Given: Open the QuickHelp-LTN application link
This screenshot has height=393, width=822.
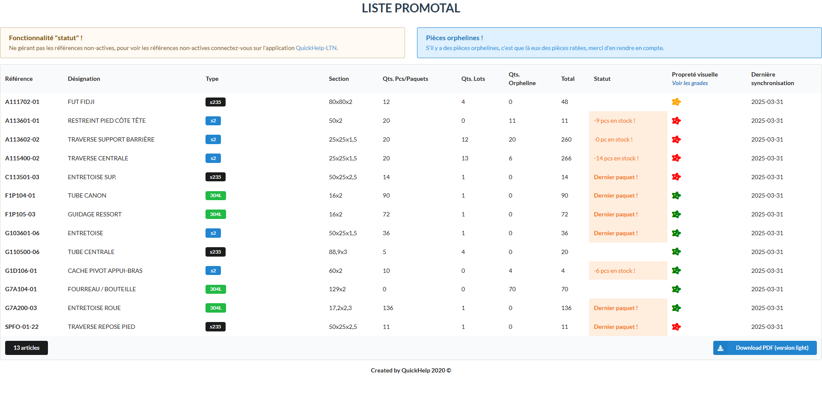Looking at the screenshot, I should tap(316, 48).
